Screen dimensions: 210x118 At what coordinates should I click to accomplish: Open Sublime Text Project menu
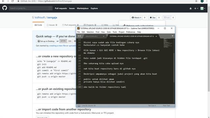[x=121, y=32]
